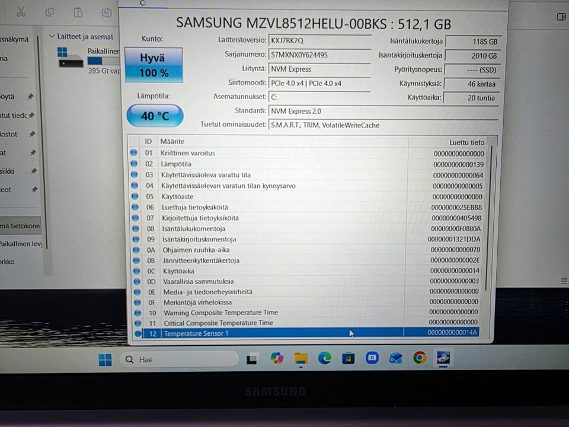Image resolution: width=569 pixels, height=427 pixels.
Task: Select Media- ja tiedoneheysvirheitä row
Action: point(307,292)
